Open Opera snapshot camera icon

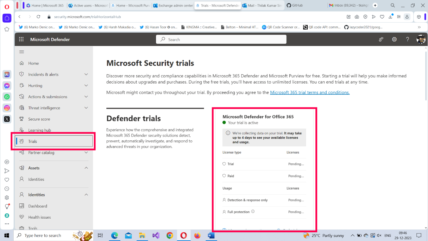click(357, 17)
